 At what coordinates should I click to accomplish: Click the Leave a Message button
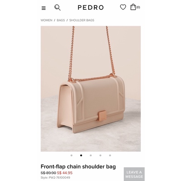[x=134, y=174]
